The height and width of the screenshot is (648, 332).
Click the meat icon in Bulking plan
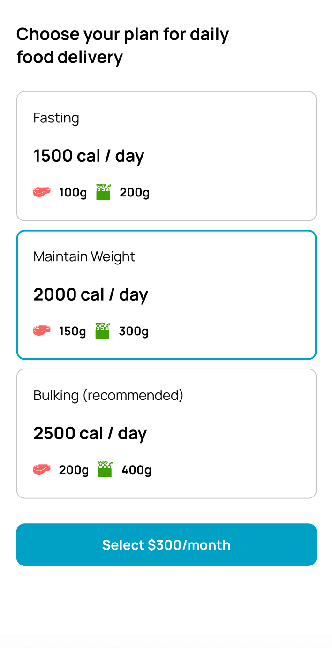[42, 470]
